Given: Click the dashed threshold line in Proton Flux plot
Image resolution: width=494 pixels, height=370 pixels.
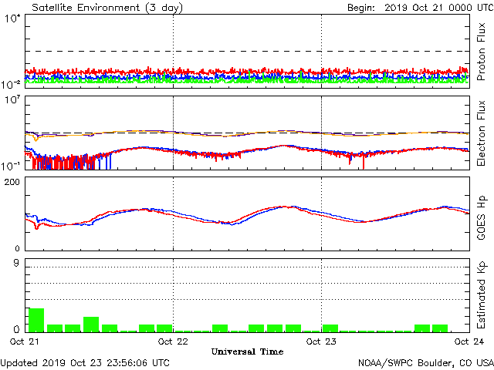Looking at the screenshot, I should tap(247, 51).
